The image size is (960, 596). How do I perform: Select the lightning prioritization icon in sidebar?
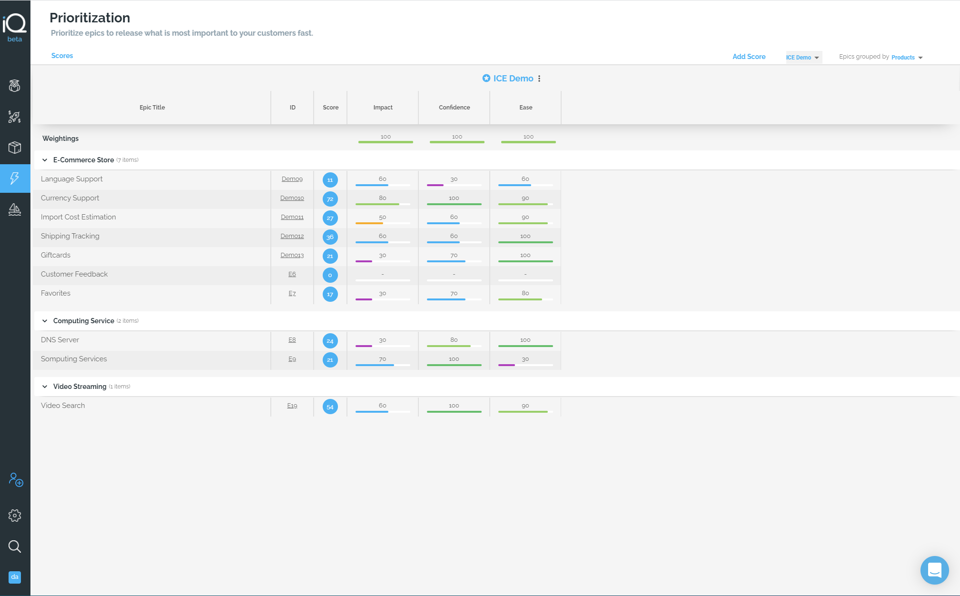pyautogui.click(x=15, y=179)
